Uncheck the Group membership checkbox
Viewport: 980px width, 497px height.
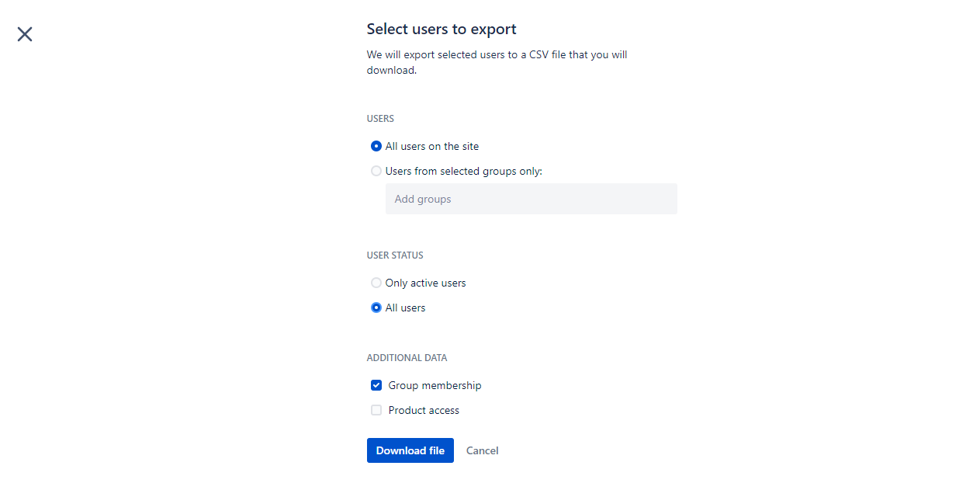coord(376,385)
